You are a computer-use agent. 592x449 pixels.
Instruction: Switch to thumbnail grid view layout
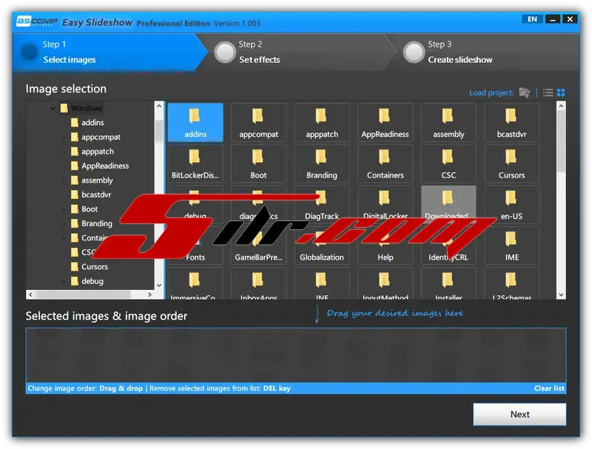(561, 92)
